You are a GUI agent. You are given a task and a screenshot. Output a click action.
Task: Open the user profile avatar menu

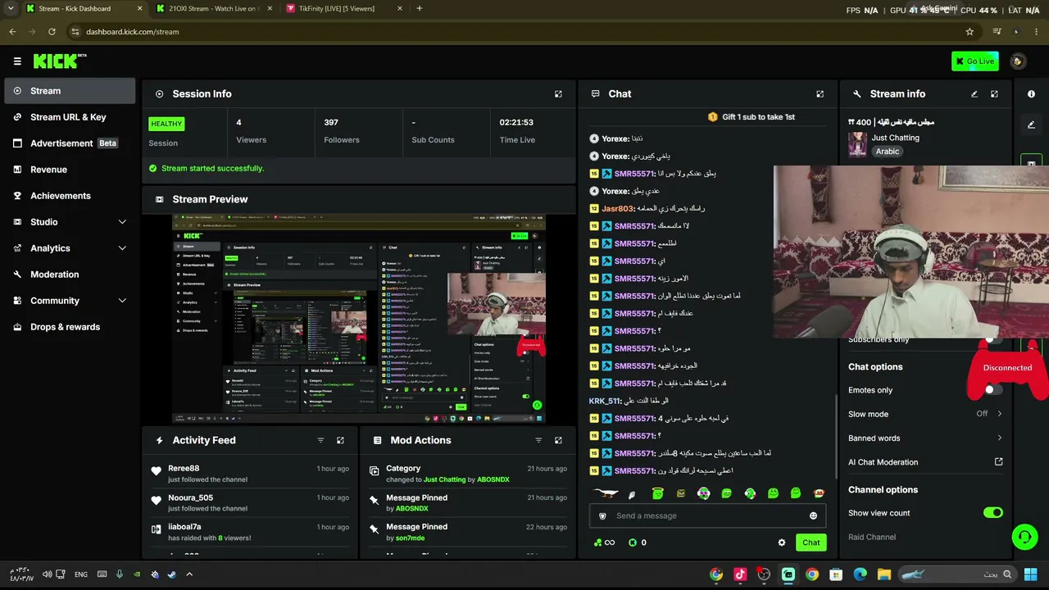tap(1018, 61)
